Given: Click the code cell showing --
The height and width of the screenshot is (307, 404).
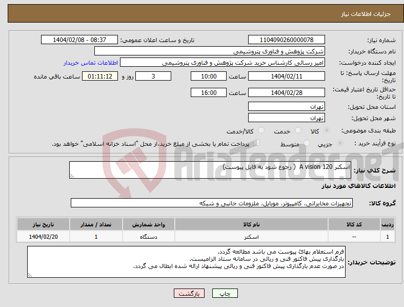Looking at the screenshot, I should (354, 237).
